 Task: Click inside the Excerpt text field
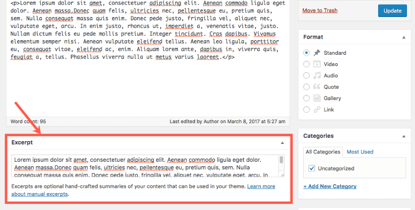(141, 166)
